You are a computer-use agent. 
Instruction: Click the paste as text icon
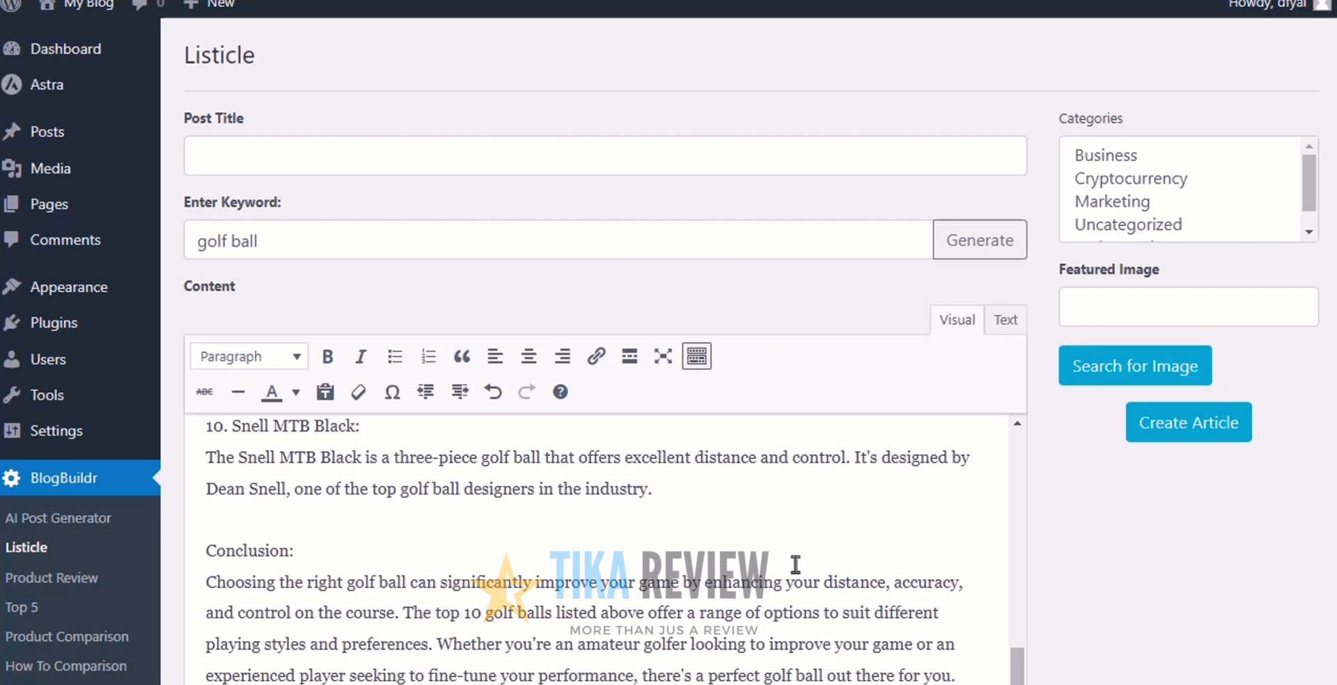click(325, 392)
